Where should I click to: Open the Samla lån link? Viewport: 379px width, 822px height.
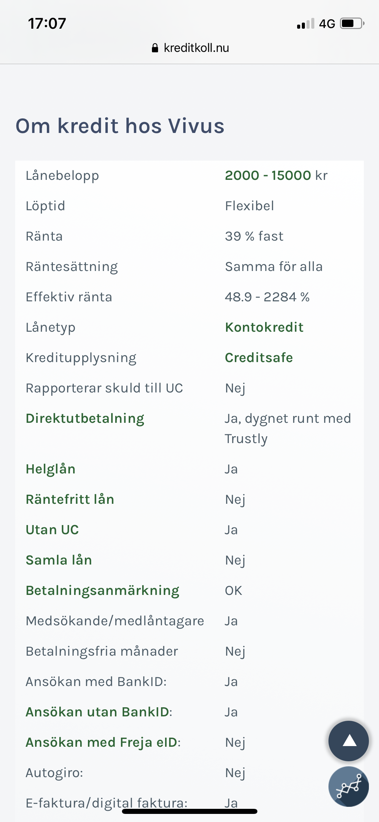(59, 560)
